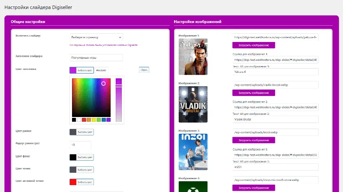
Task: Click the Vladik Brutal cover thumbnail
Action: (x=193, y=104)
